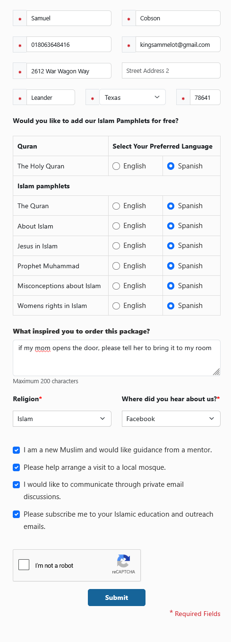
Task: Choose Spanish for Prophet Muhammad pamphlet
Action: pos(171,266)
